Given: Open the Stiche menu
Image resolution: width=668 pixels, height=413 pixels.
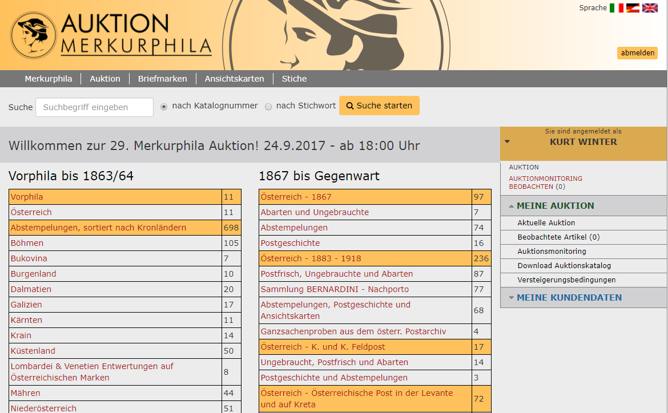Looking at the screenshot, I should (x=295, y=79).
